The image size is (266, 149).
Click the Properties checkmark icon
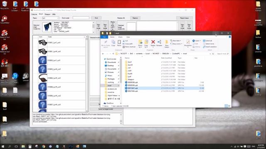pos(188,42)
